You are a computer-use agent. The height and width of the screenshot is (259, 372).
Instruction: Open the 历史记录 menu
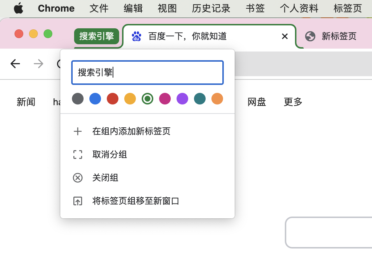click(211, 8)
